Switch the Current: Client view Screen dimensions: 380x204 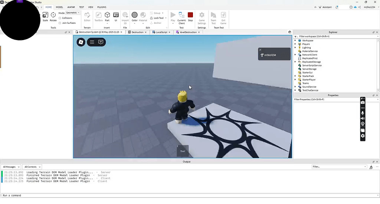[x=181, y=18]
